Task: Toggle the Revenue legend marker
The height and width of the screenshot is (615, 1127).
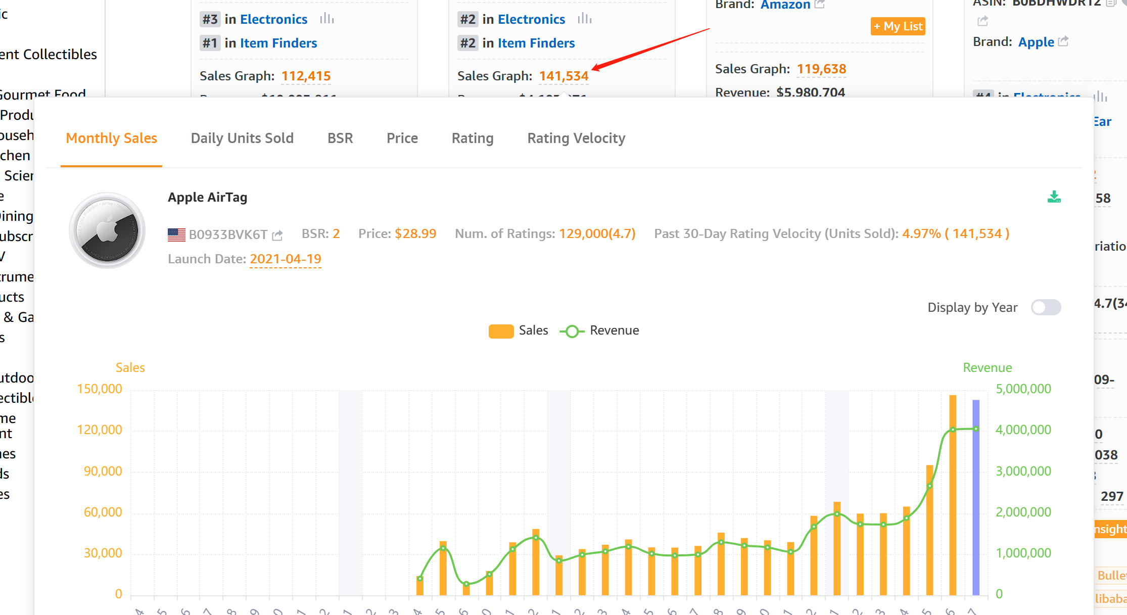Action: click(x=572, y=331)
